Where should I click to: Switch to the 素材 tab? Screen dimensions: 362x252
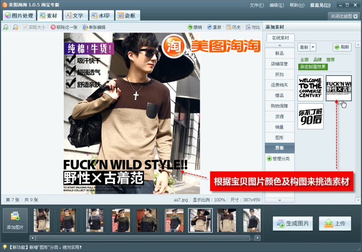pyautogui.click(x=49, y=16)
